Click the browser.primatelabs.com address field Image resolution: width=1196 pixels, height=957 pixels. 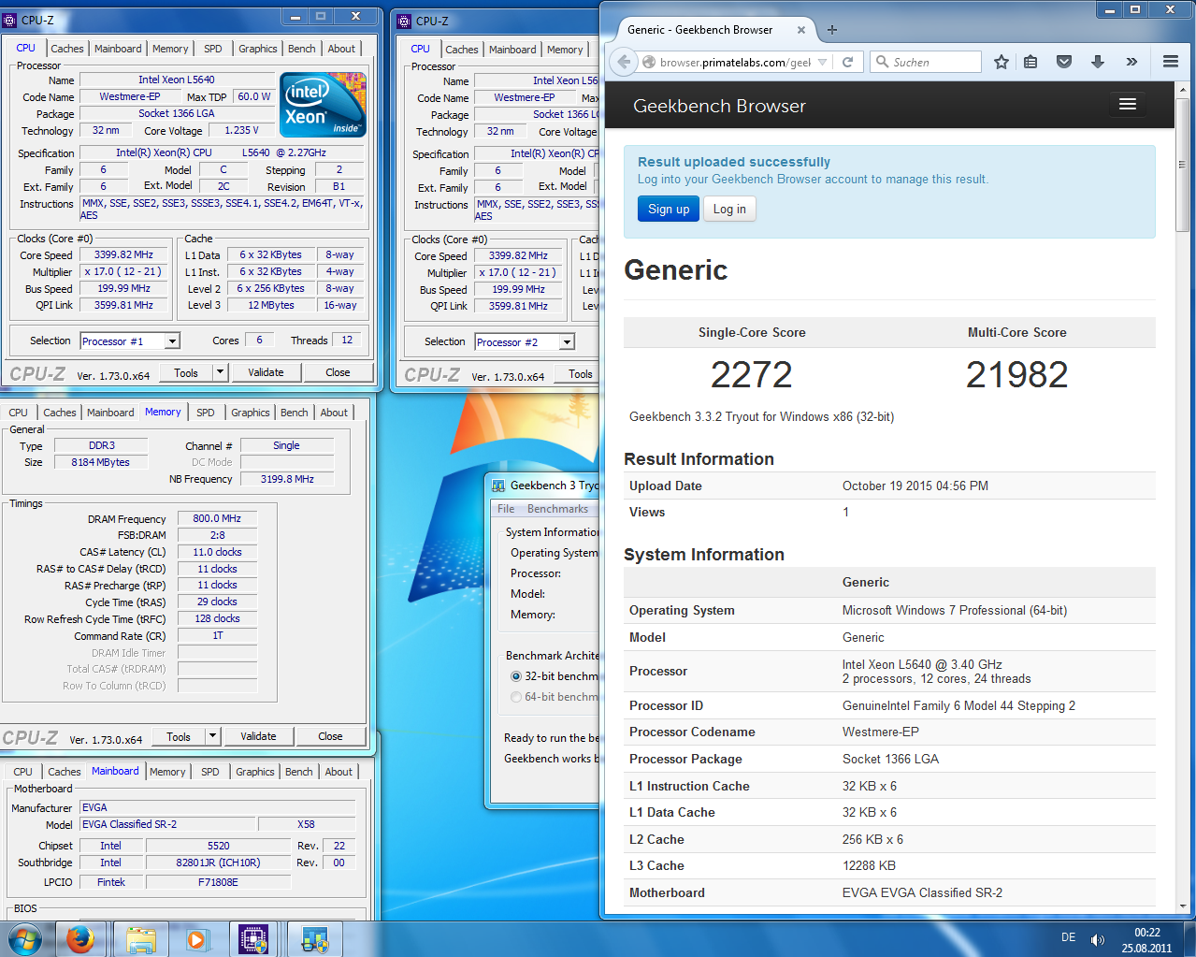click(735, 62)
